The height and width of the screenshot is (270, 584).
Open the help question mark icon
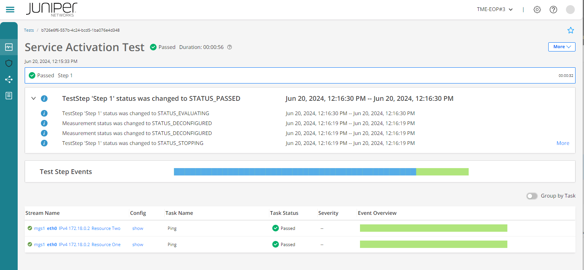coord(553,10)
